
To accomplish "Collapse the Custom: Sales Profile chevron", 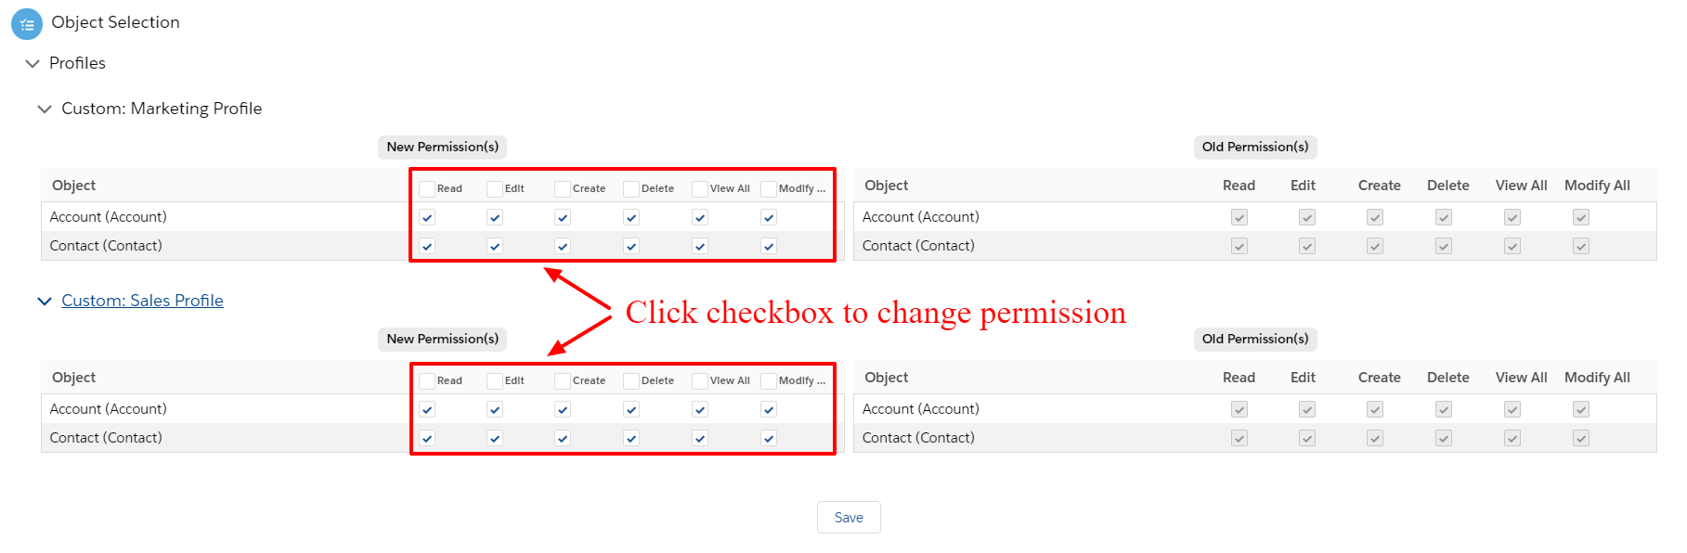I will [x=45, y=301].
